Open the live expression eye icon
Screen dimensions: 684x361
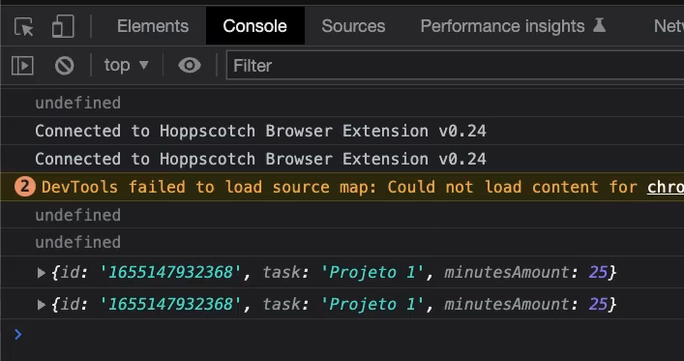(190, 66)
